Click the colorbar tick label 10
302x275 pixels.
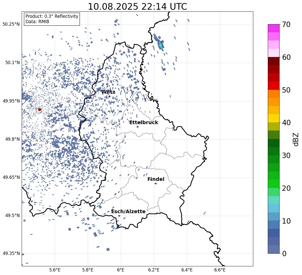286,221
